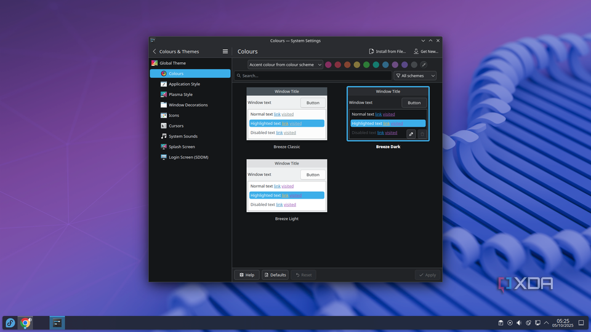
Task: Click the Breeze Dark delete trash icon
Action: pos(422,134)
